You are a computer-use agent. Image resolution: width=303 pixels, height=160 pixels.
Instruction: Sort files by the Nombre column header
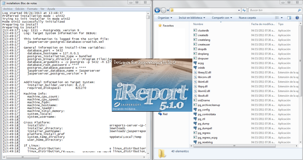point(198,24)
